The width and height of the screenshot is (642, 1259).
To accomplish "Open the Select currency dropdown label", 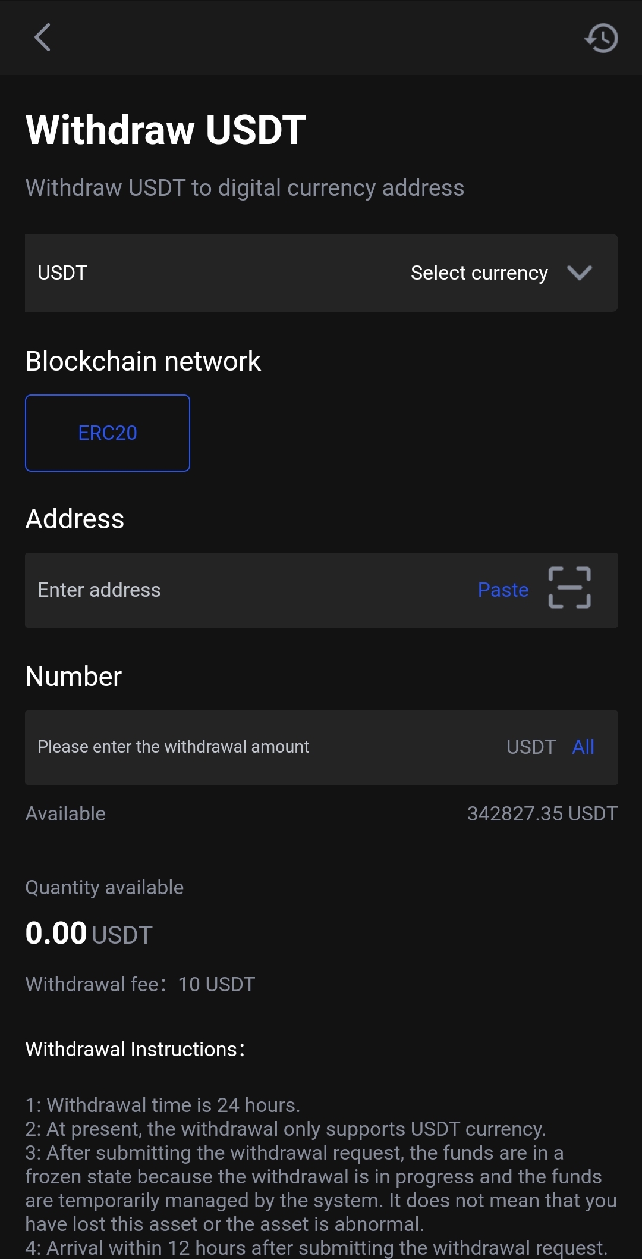I will point(479,273).
